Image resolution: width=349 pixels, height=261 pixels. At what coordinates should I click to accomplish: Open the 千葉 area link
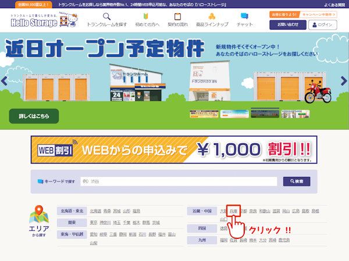click(x=127, y=223)
